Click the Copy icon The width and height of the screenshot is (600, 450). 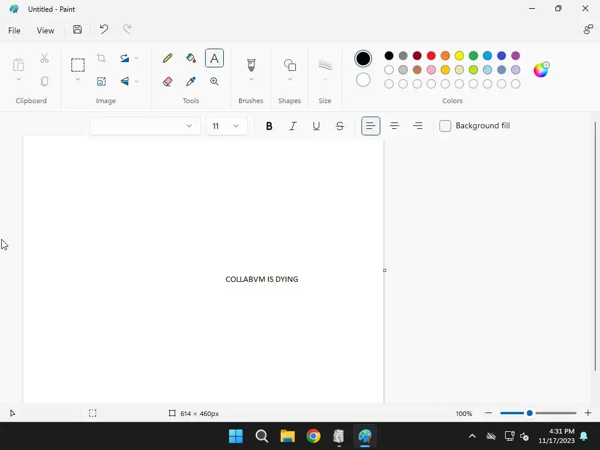(x=45, y=81)
